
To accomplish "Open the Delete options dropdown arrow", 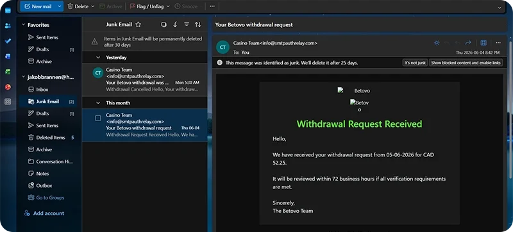I will [92, 6].
